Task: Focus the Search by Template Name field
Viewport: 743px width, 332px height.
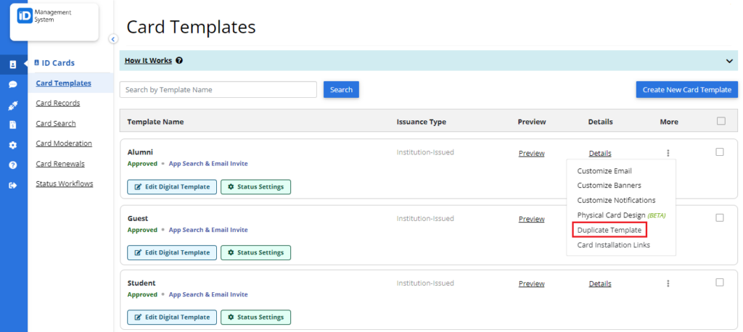Action: [x=218, y=89]
